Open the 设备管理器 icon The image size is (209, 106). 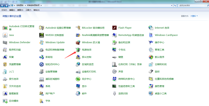point(41,72)
